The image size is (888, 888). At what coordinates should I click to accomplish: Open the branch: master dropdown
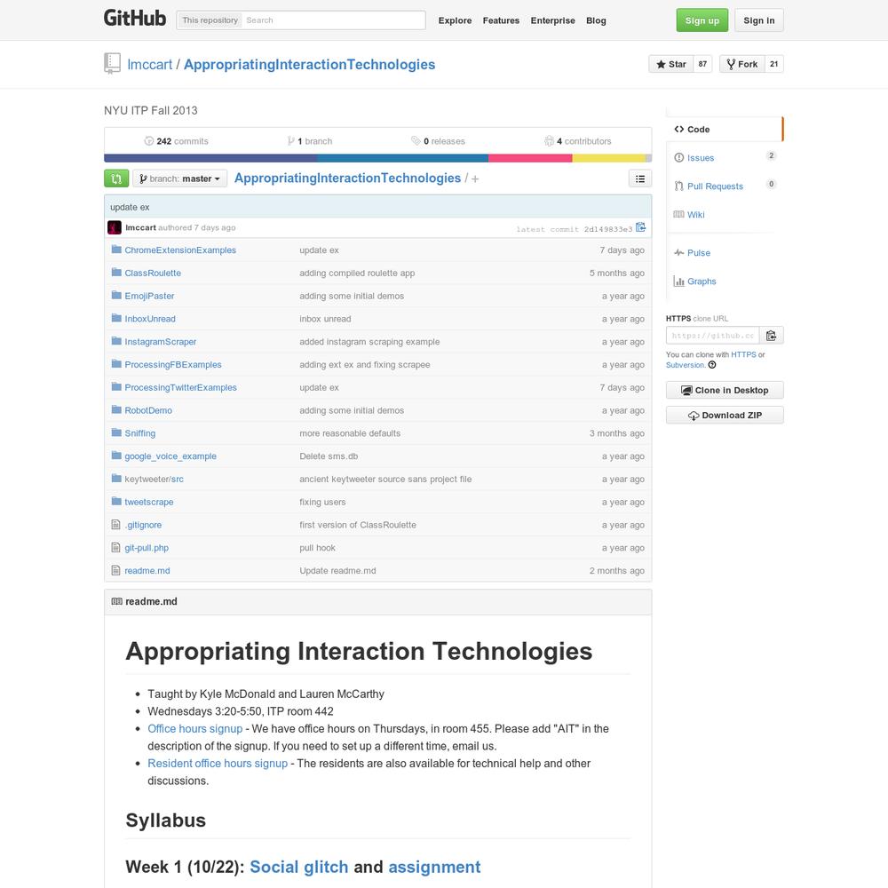pos(180,178)
